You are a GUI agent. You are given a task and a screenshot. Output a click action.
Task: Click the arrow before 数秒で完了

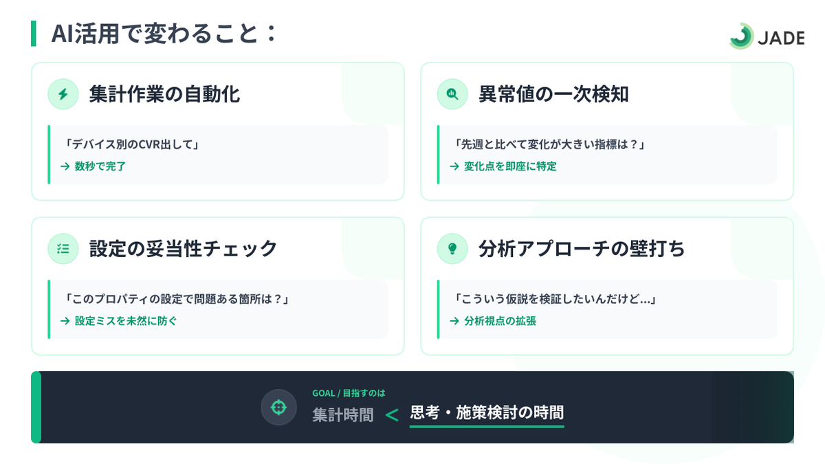pyautogui.click(x=65, y=166)
